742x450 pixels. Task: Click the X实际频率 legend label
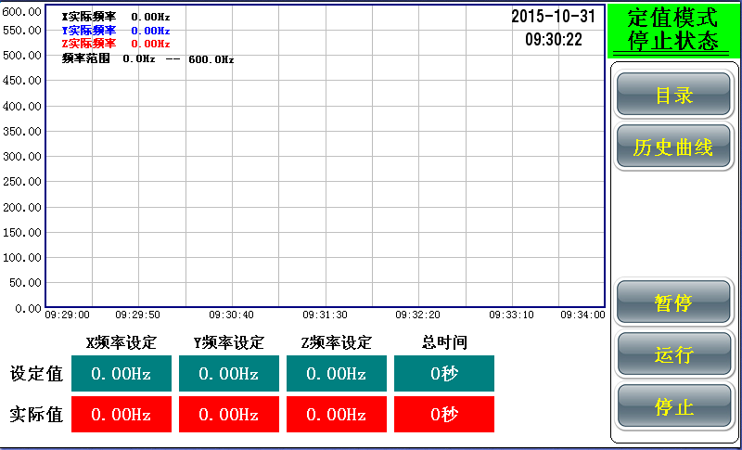click(x=89, y=17)
